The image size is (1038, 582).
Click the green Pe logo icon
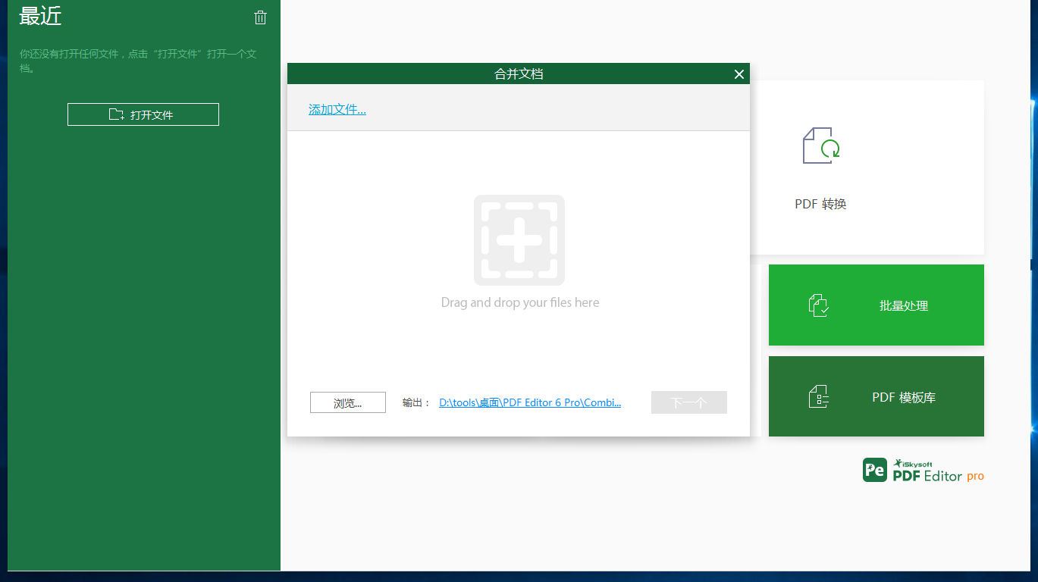(875, 470)
